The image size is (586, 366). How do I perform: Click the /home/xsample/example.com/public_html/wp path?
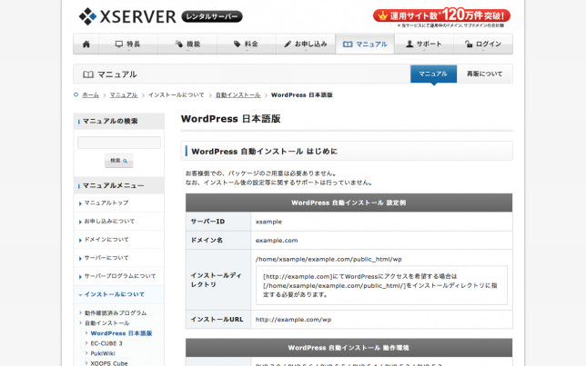pos(328,259)
